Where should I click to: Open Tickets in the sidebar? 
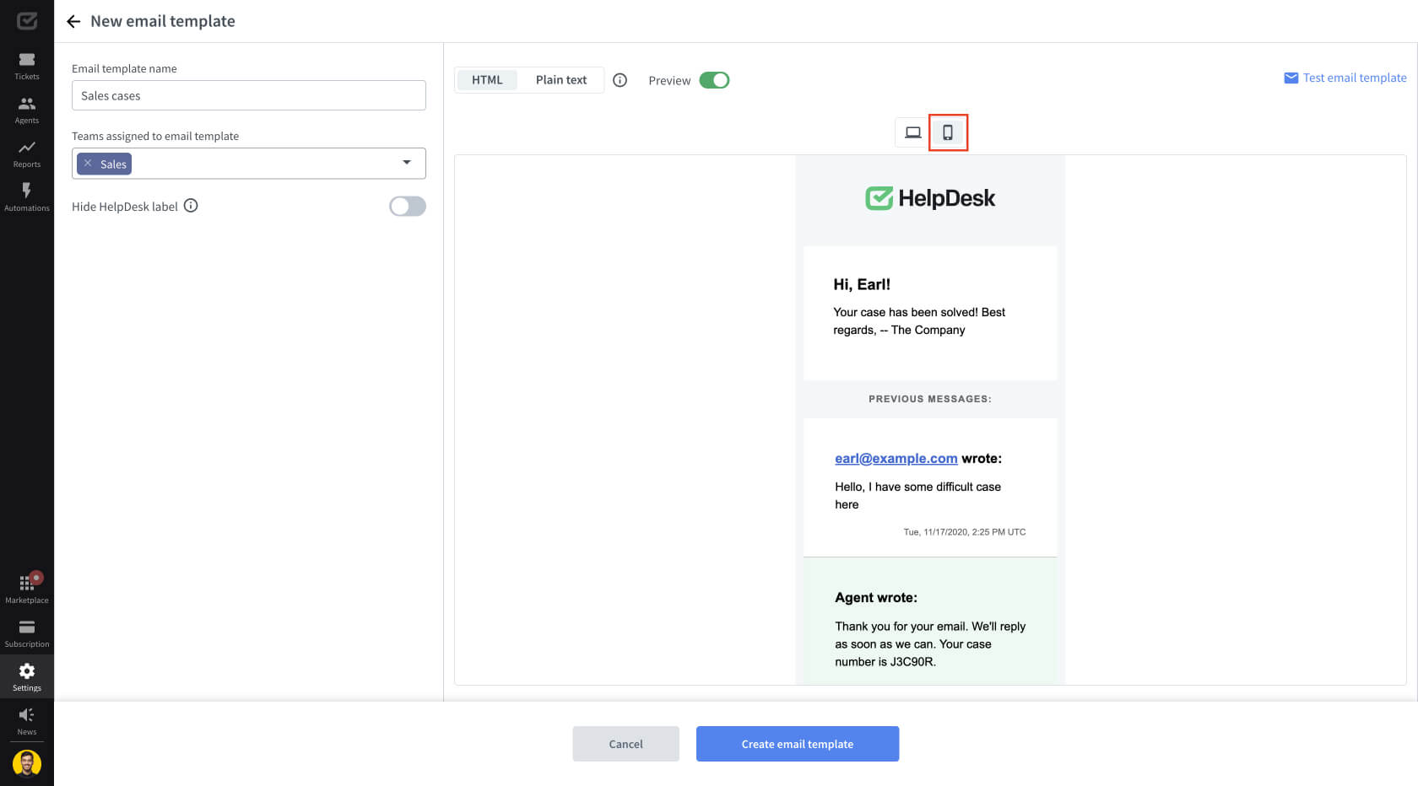point(27,67)
